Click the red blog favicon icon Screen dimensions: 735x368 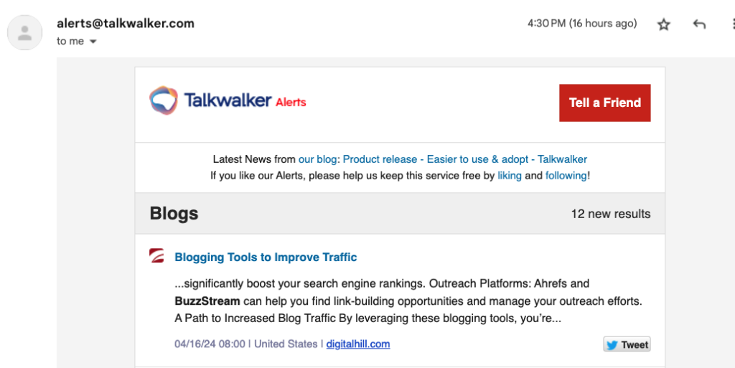click(156, 256)
